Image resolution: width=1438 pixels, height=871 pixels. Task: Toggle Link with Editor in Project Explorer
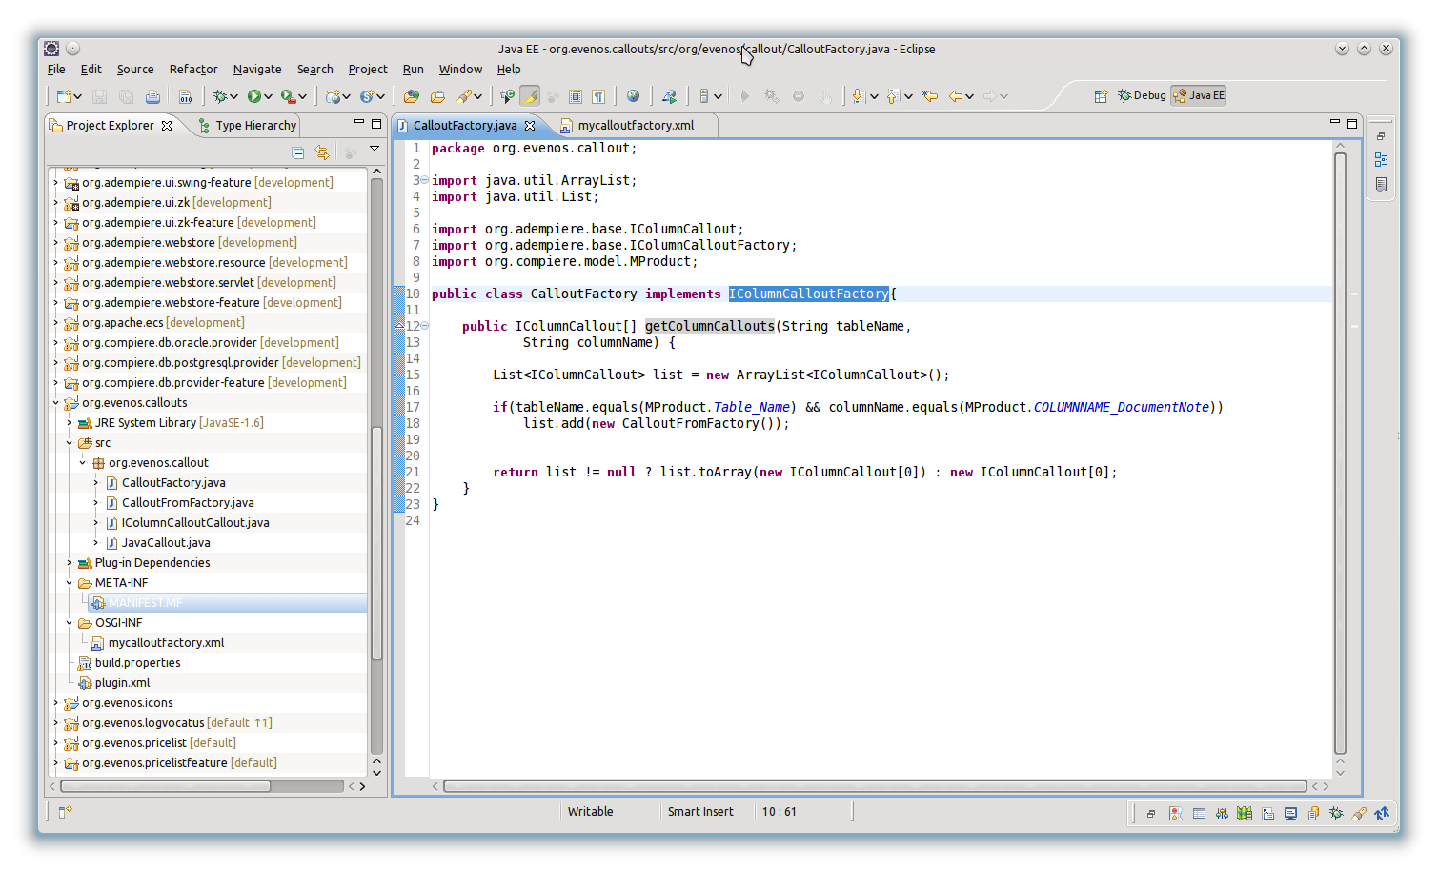(322, 152)
